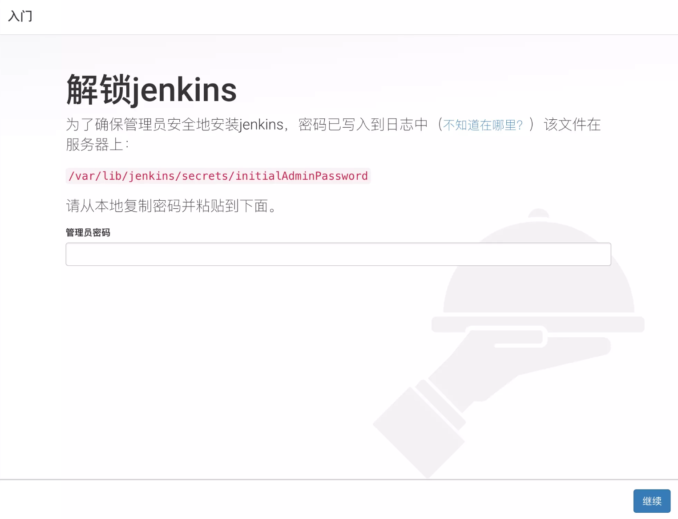Focus the 管理员密码 input field
The width and height of the screenshot is (678, 519).
coord(338,254)
